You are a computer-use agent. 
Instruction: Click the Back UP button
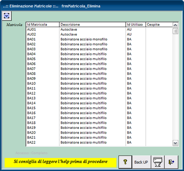coord(141,162)
